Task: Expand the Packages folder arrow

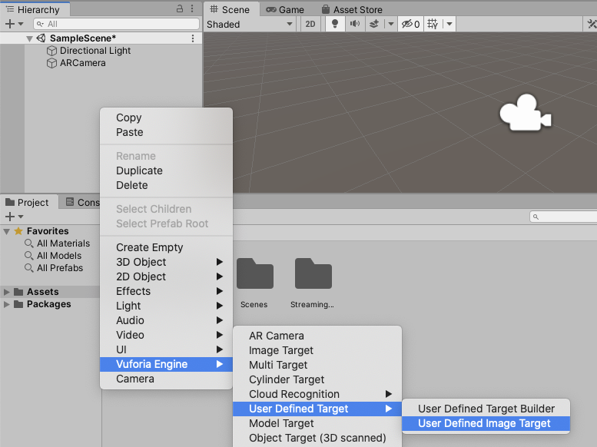Action: click(x=6, y=304)
